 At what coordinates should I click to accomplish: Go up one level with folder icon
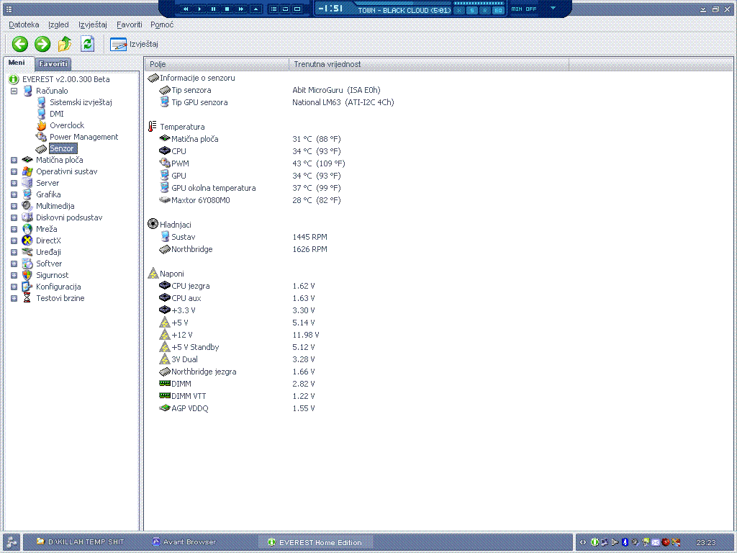65,44
